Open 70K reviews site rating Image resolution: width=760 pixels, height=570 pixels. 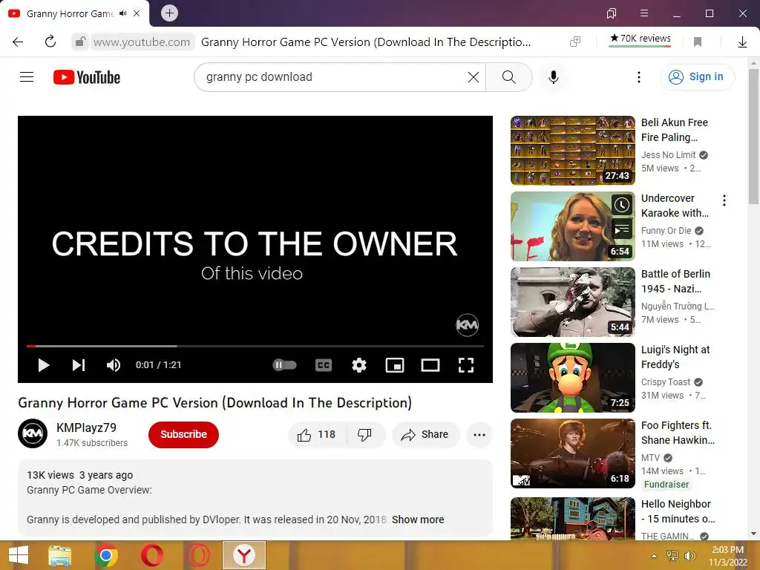coord(640,39)
